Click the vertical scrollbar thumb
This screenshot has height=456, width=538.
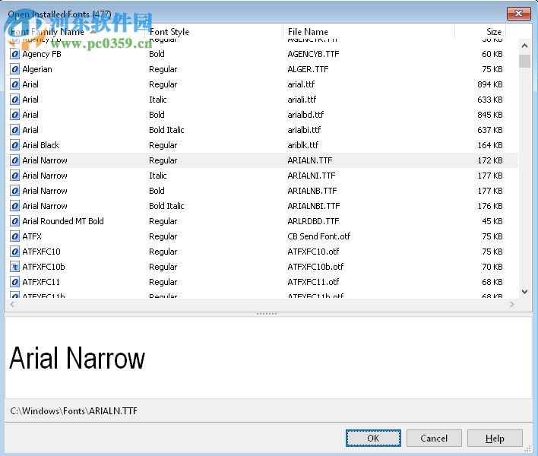coord(524,62)
